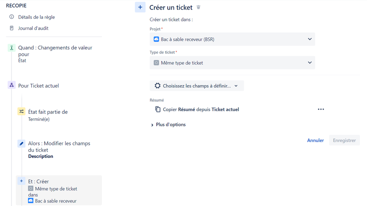Click the trash icon beside Créer un ticket
Image resolution: width=367 pixels, height=206 pixels.
tap(198, 7)
